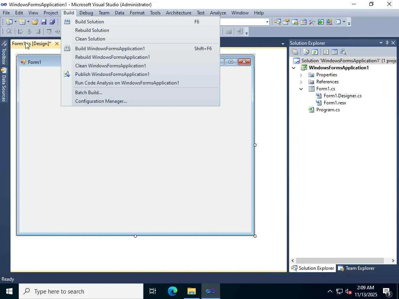Click the Open File folder icon
This screenshot has height=299, width=399.
(x=35, y=22)
